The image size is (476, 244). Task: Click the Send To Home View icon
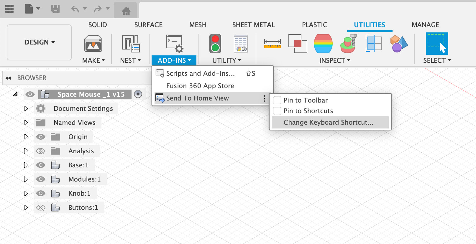[x=160, y=98]
